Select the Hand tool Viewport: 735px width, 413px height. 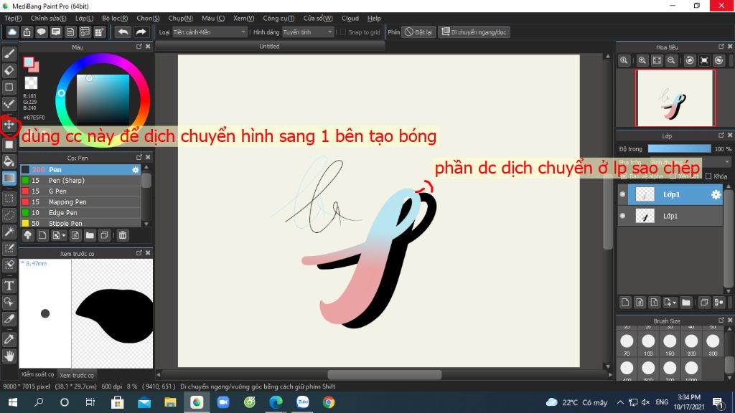pos(9,356)
